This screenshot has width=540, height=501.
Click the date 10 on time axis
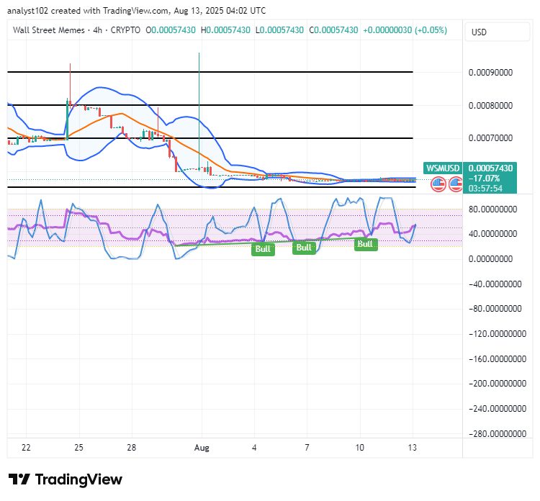click(x=359, y=448)
